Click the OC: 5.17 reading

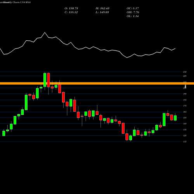133,9
